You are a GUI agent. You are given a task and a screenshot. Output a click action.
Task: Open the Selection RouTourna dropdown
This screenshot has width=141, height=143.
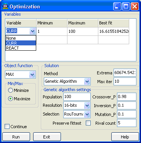(x=87, y=114)
